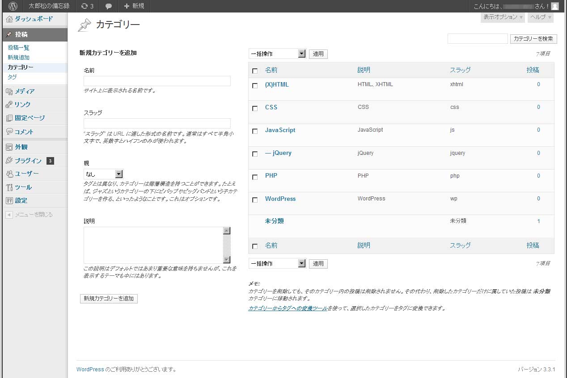This screenshot has width=567, height=378.
Task: Check the jQuery category checkbox
Action: click(x=255, y=154)
